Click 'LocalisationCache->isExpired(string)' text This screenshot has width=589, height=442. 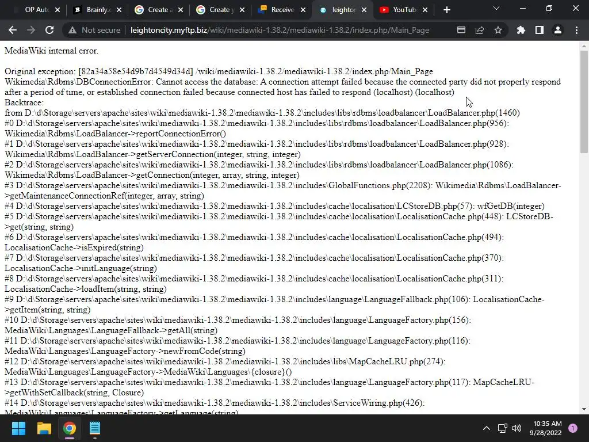(x=74, y=247)
